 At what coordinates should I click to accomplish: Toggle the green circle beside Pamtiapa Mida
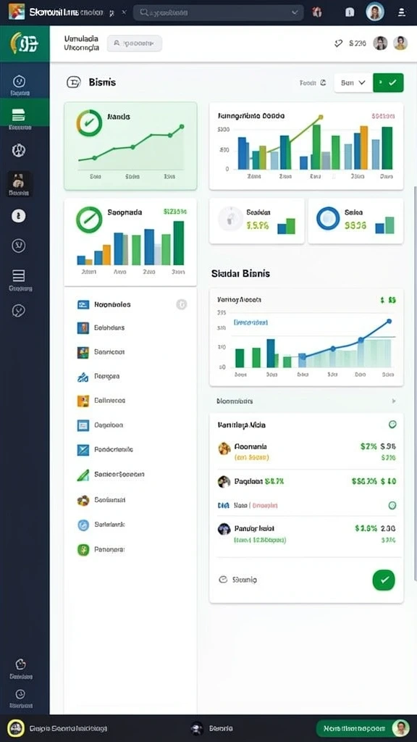point(392,425)
